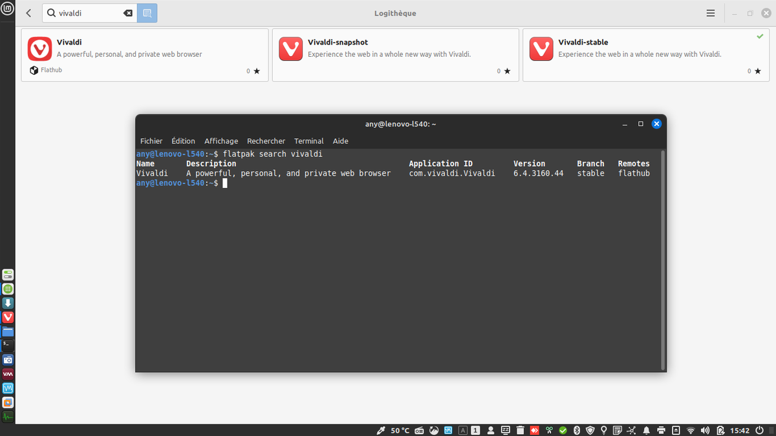Click the workspace 1 indicator
The height and width of the screenshot is (436, 776).
477,430
